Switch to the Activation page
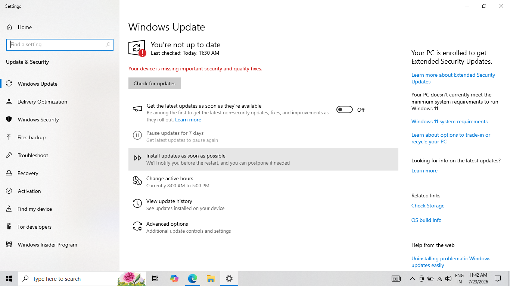The image size is (510, 286). 60,191
